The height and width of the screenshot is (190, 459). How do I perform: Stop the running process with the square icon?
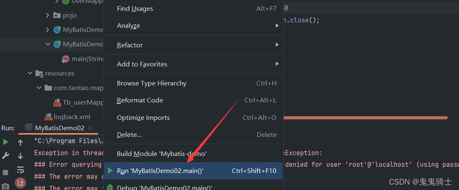click(x=5, y=172)
